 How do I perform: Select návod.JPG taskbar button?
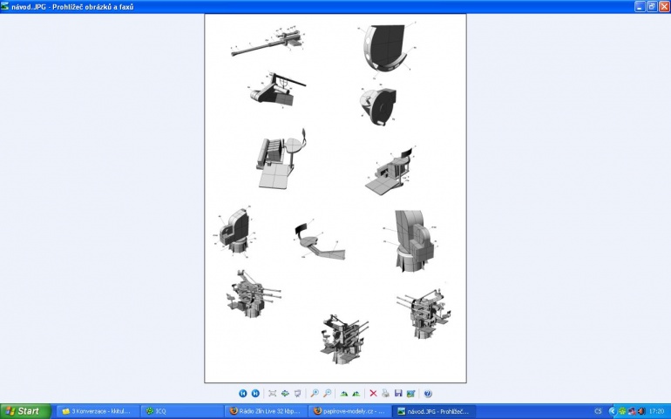pyautogui.click(x=433, y=411)
